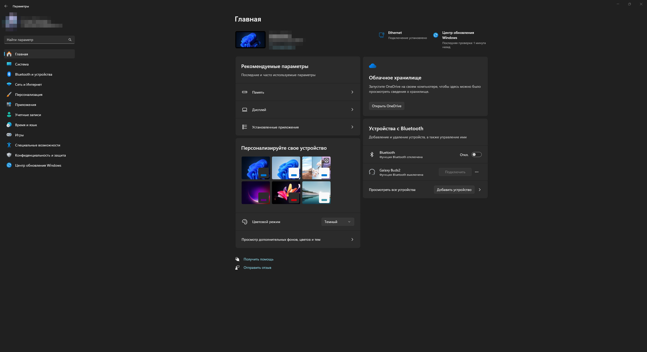Click the back arrow in the title bar
The image size is (647, 352).
point(6,6)
